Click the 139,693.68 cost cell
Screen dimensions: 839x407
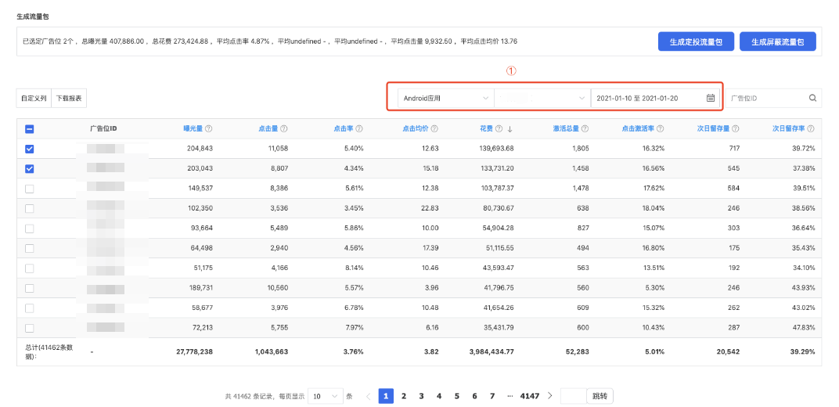pyautogui.click(x=495, y=149)
